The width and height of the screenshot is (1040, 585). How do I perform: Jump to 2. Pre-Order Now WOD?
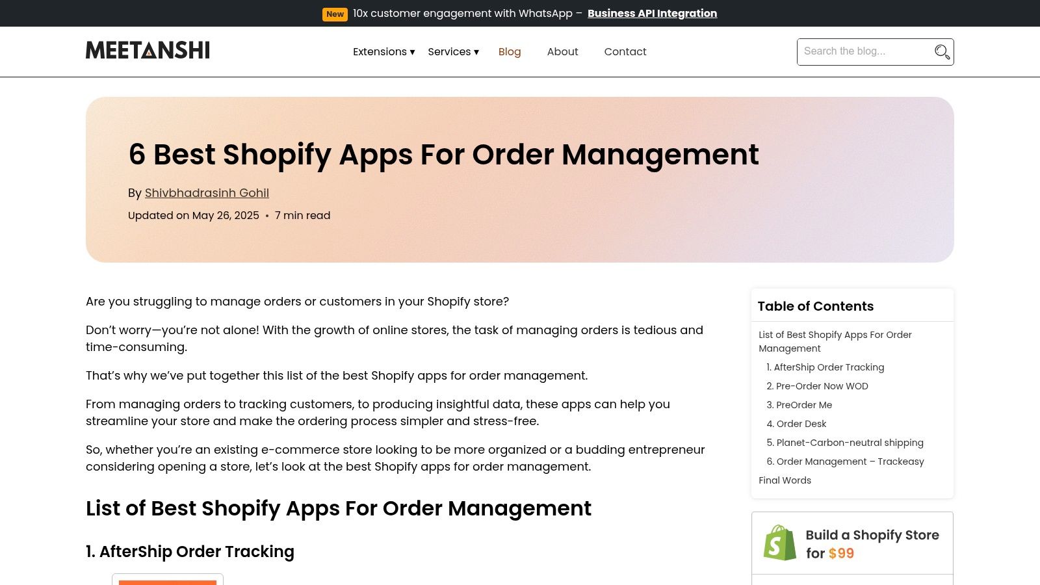817,386
